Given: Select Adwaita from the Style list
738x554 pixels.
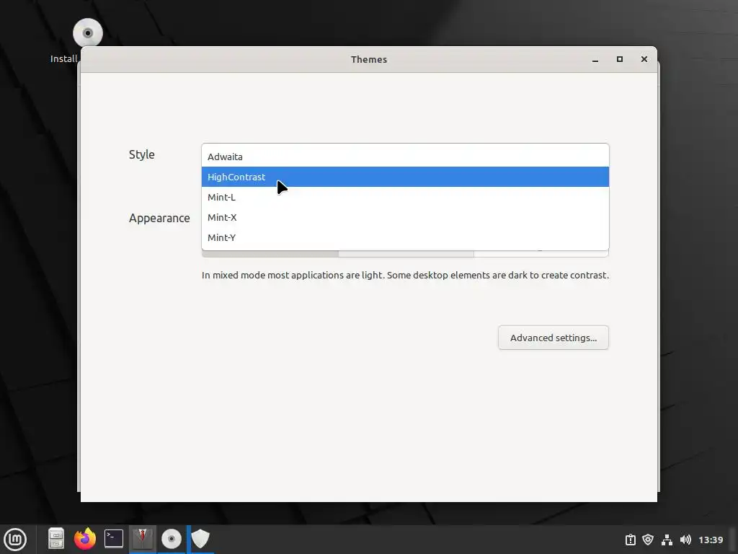Looking at the screenshot, I should pyautogui.click(x=405, y=157).
